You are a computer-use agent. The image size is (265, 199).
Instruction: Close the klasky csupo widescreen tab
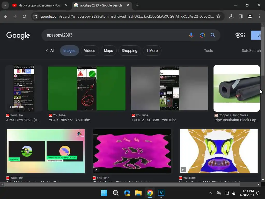point(66,5)
